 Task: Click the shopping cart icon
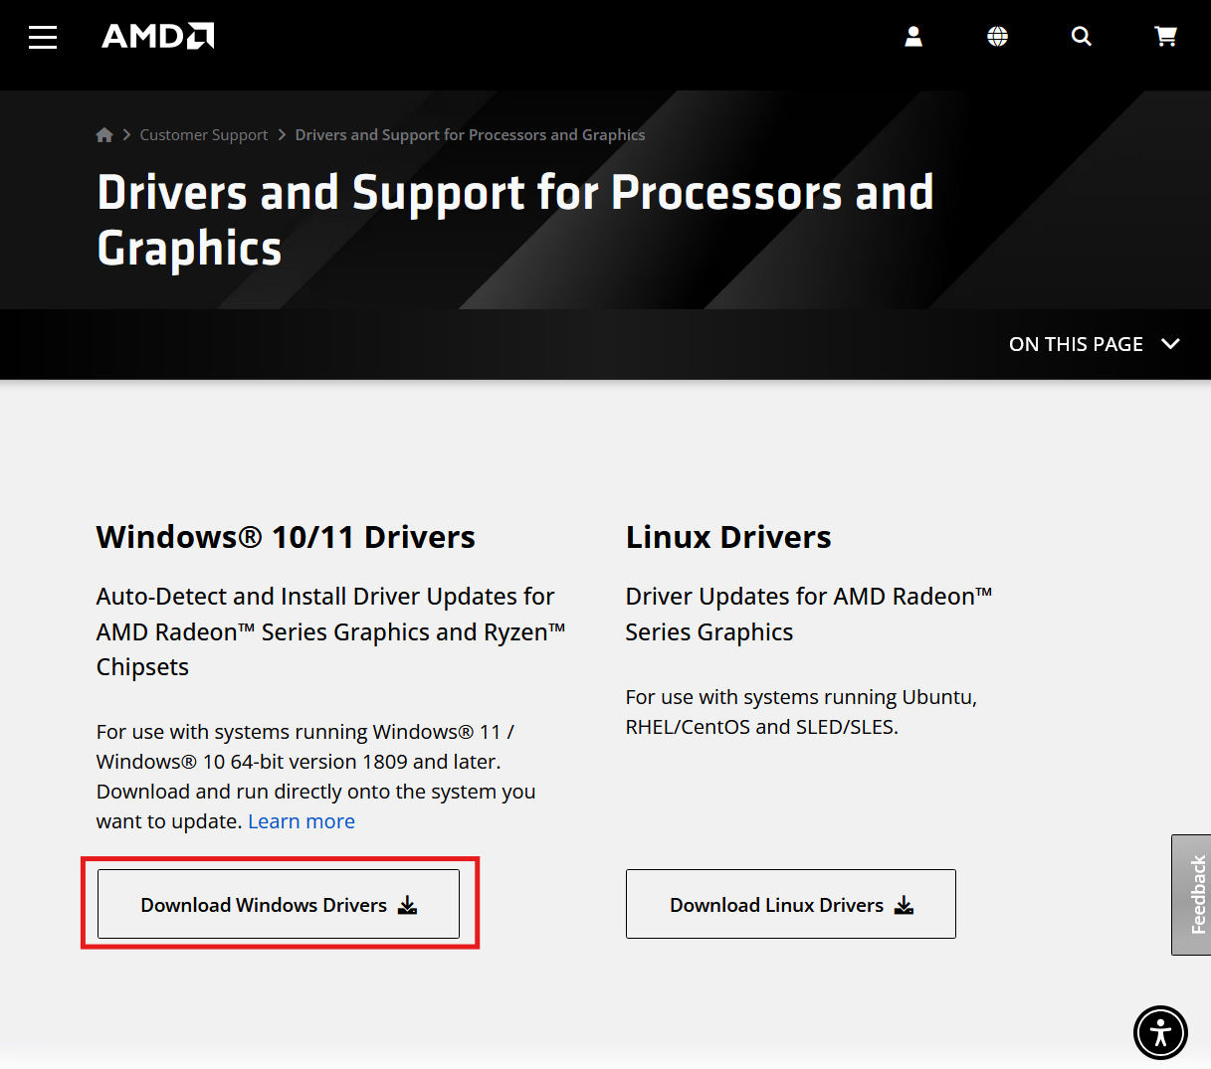(1165, 36)
